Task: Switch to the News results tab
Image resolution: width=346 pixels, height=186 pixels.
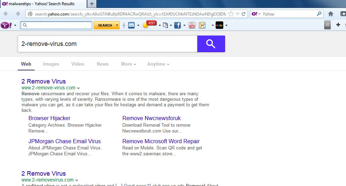Action: coord(103,64)
